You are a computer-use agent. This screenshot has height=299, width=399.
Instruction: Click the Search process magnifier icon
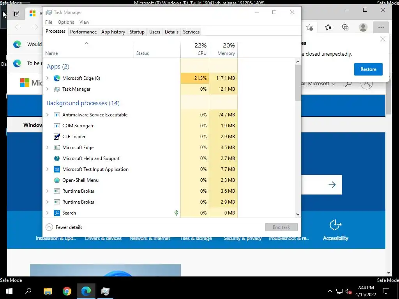tap(57, 213)
